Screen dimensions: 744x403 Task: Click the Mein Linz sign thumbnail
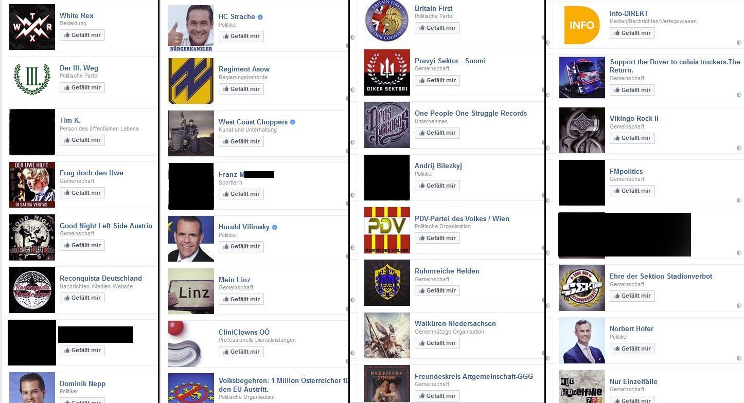191,291
